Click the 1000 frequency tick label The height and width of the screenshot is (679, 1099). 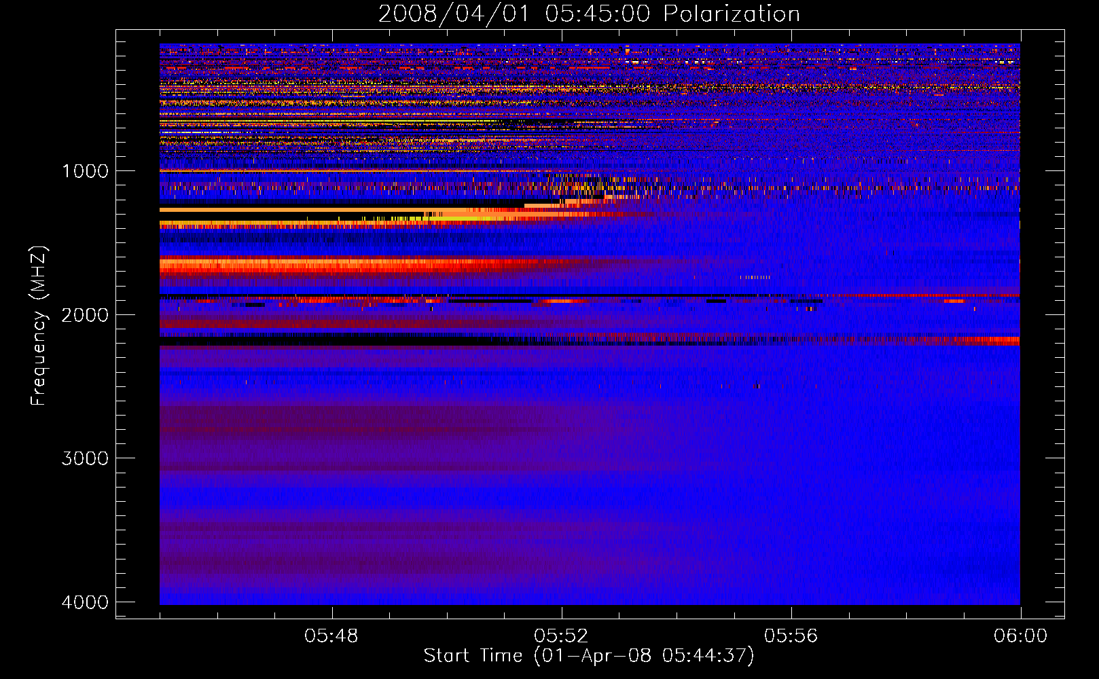point(85,171)
